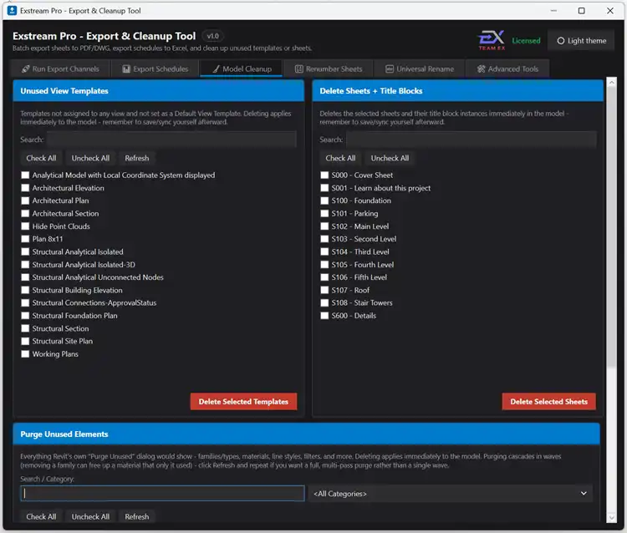Select S001 - Learn about this project checkbox

coord(324,188)
